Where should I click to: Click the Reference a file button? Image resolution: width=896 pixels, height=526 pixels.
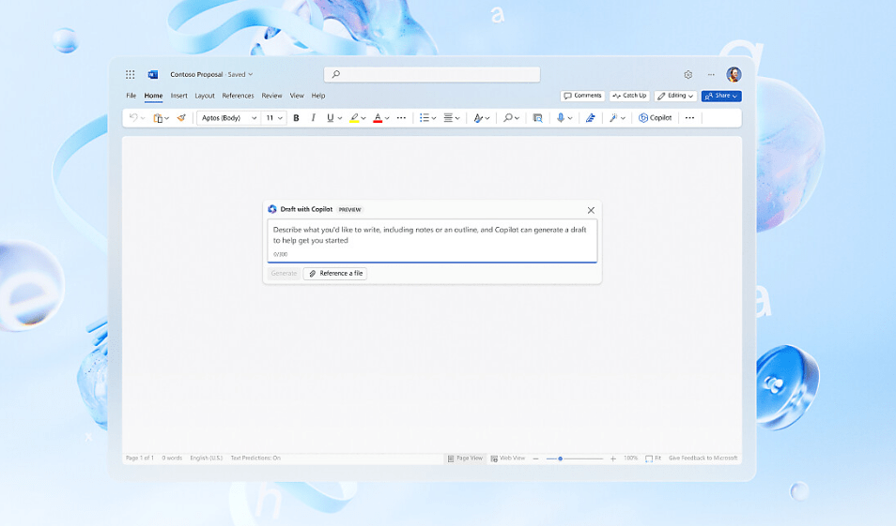click(335, 274)
